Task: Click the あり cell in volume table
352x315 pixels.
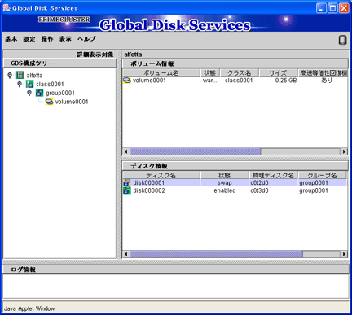Action: click(x=327, y=81)
